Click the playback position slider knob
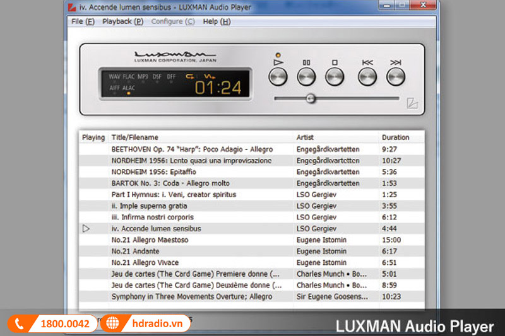Screen dimensions: 505x336 tap(310, 98)
